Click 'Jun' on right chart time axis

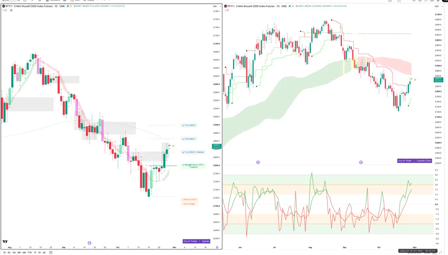(240, 248)
